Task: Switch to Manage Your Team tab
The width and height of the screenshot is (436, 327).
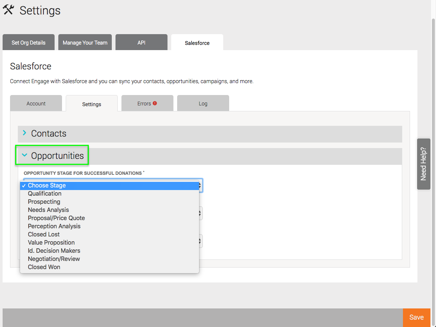Action: 85,43
